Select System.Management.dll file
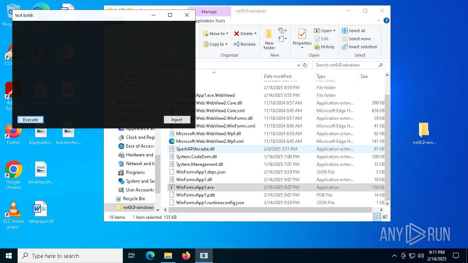 [x=276, y=164]
